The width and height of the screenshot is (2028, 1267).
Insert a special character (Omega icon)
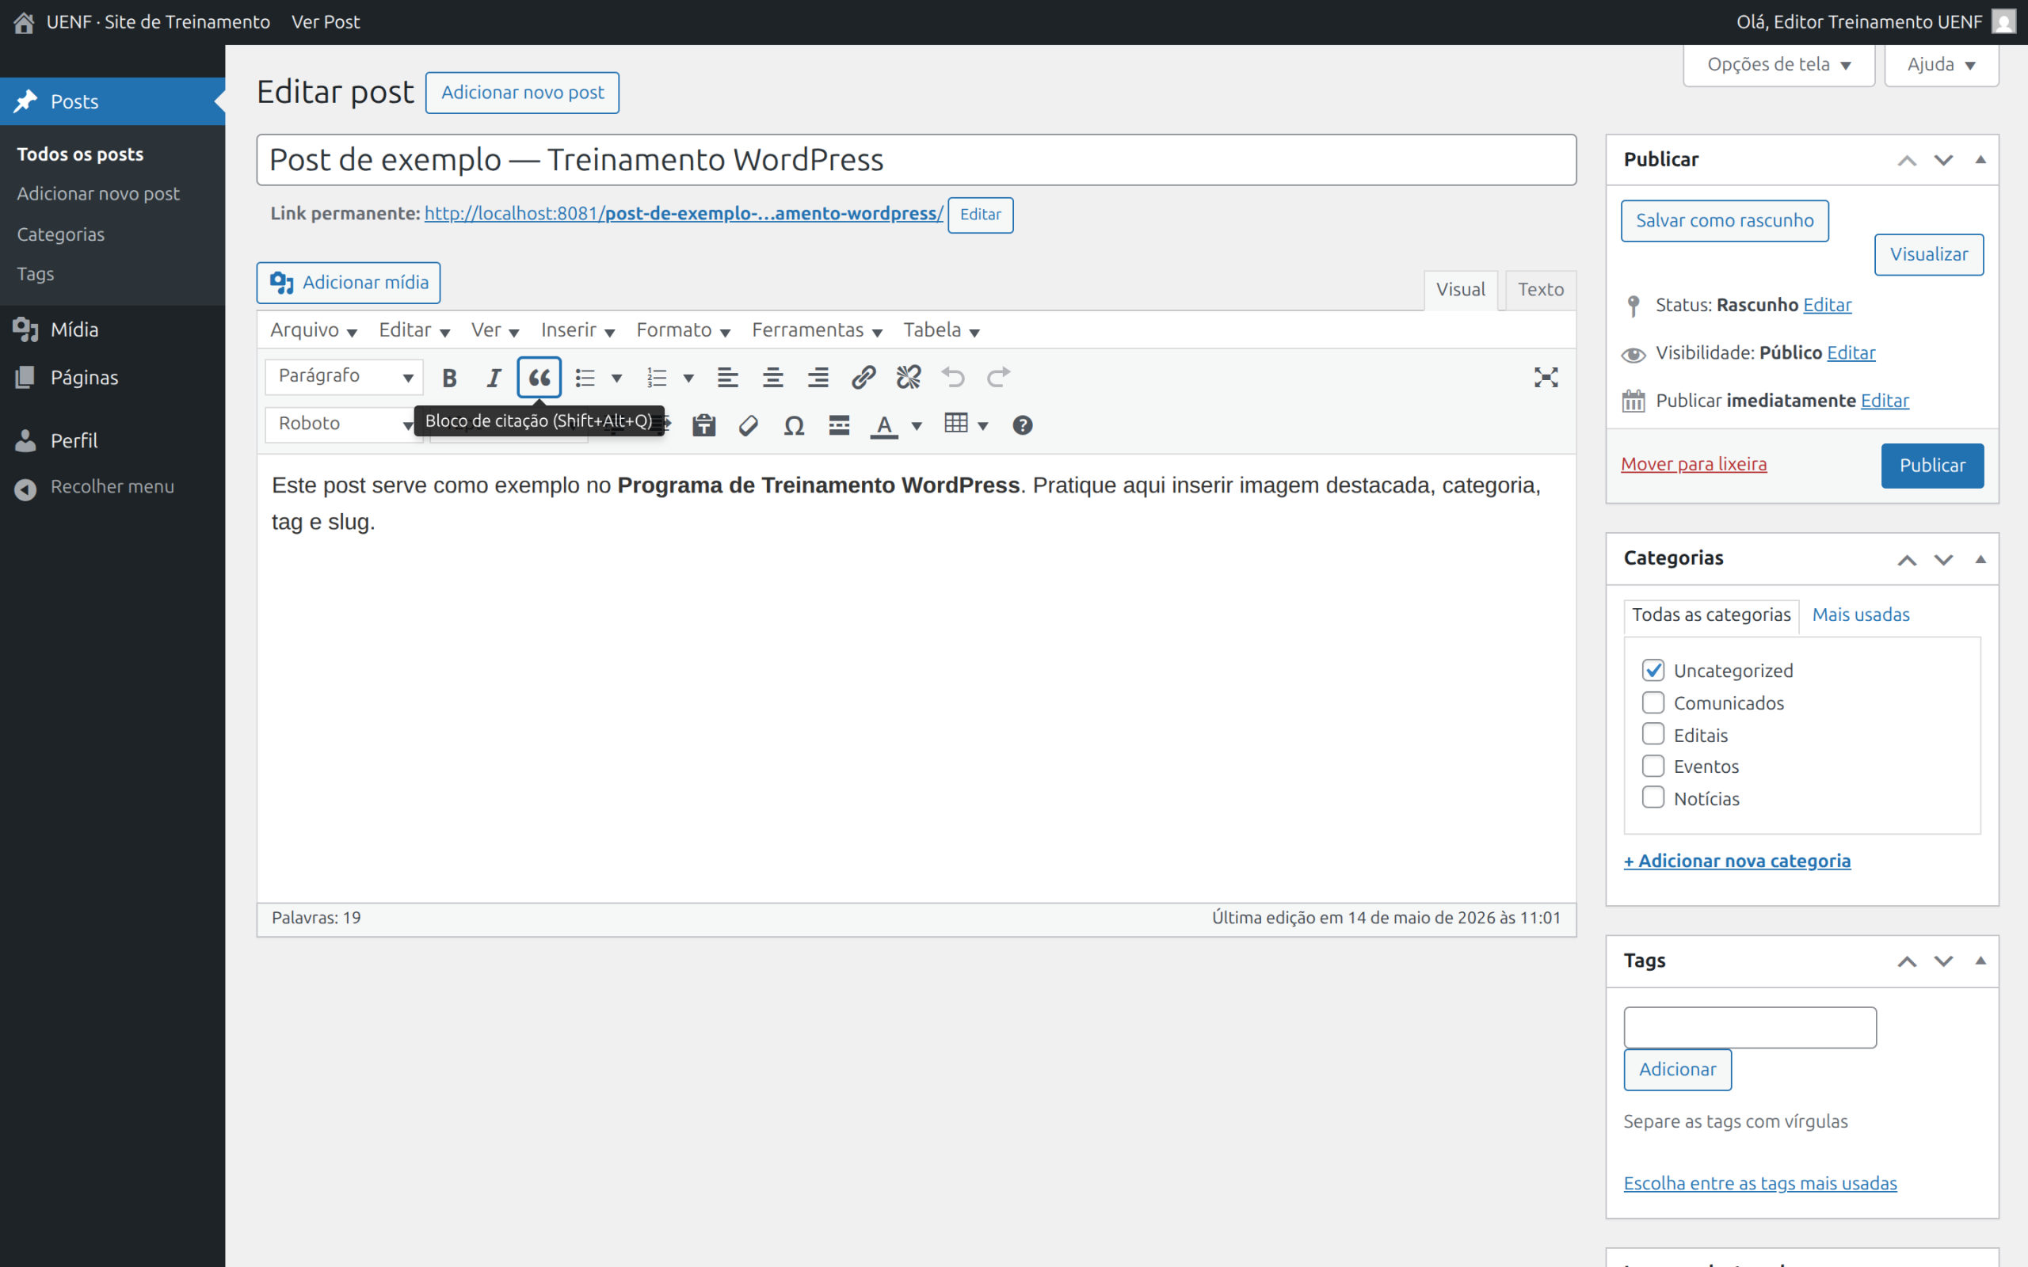(x=794, y=426)
